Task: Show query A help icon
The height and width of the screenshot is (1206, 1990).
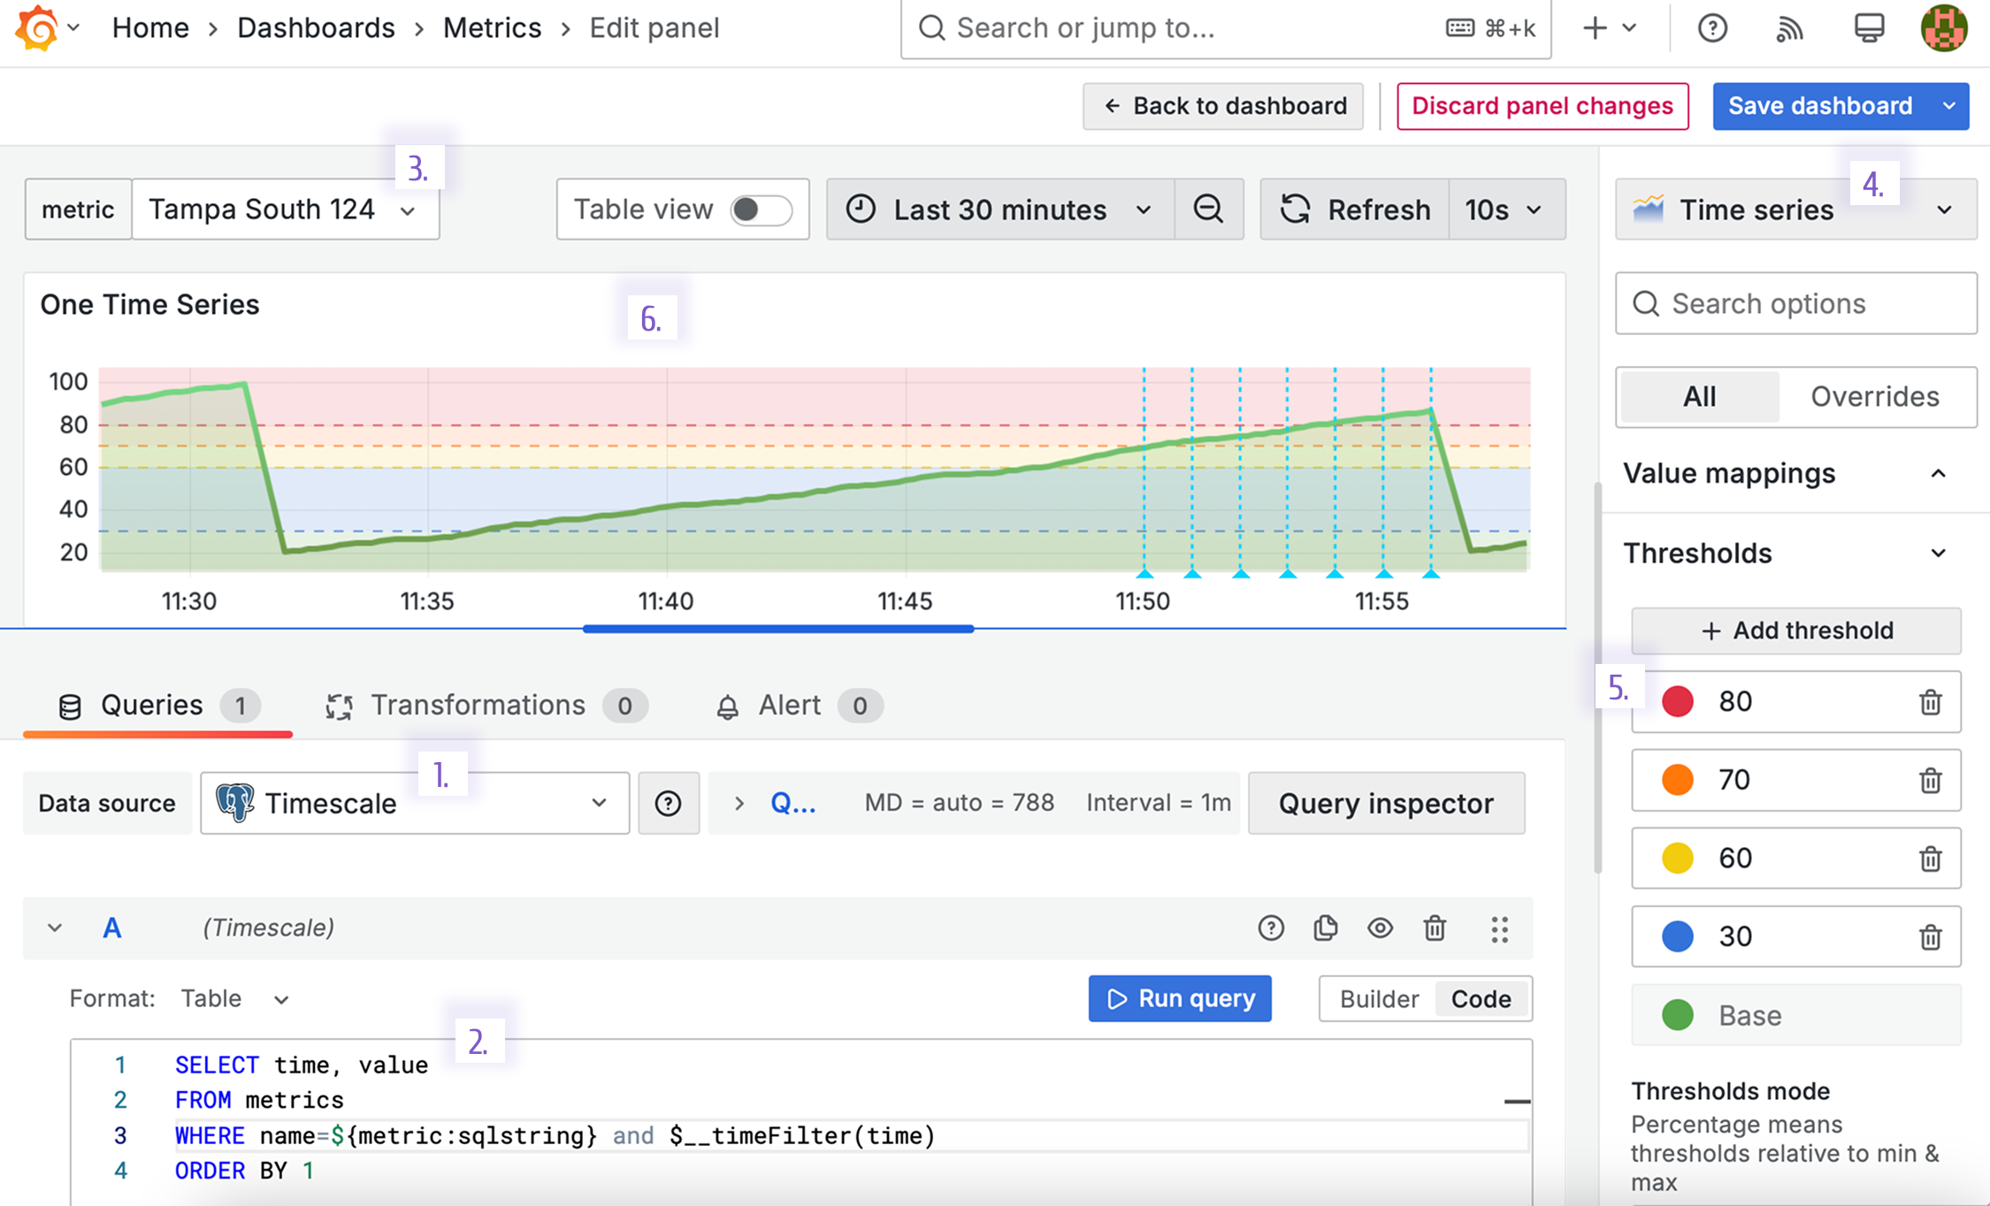Action: tap(1271, 927)
